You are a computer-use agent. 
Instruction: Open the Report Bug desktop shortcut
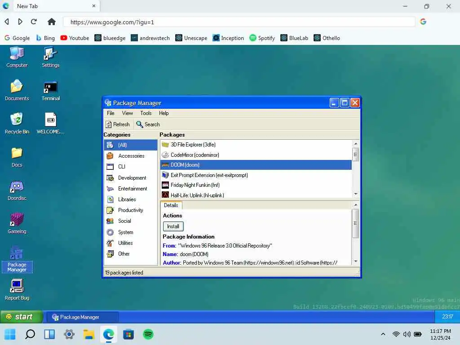pos(17,290)
